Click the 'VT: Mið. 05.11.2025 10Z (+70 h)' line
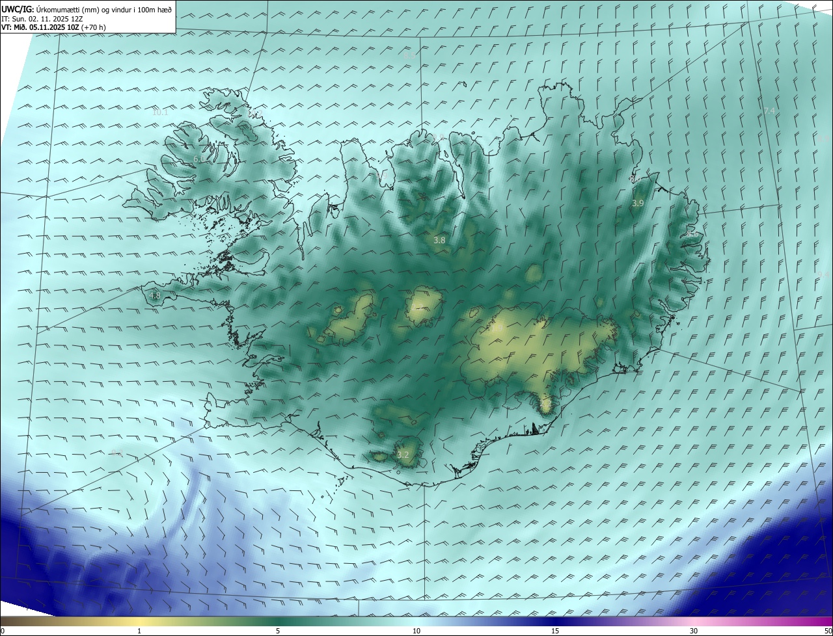The width and height of the screenshot is (833, 636). [53, 27]
